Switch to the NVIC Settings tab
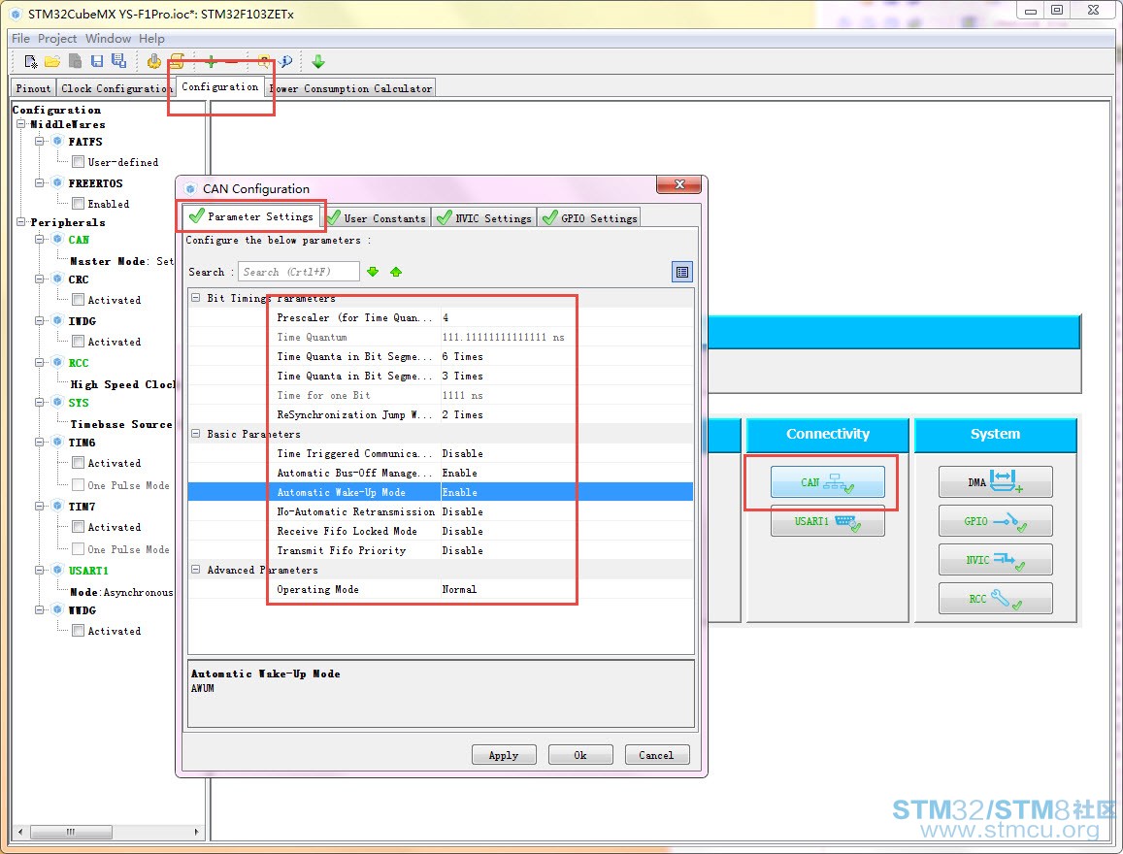1123x854 pixels. tap(485, 217)
